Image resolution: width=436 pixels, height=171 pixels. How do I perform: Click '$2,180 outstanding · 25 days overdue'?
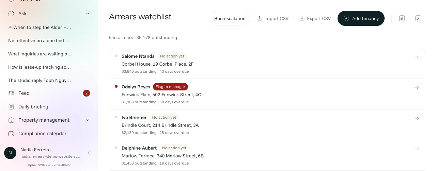tap(155, 133)
